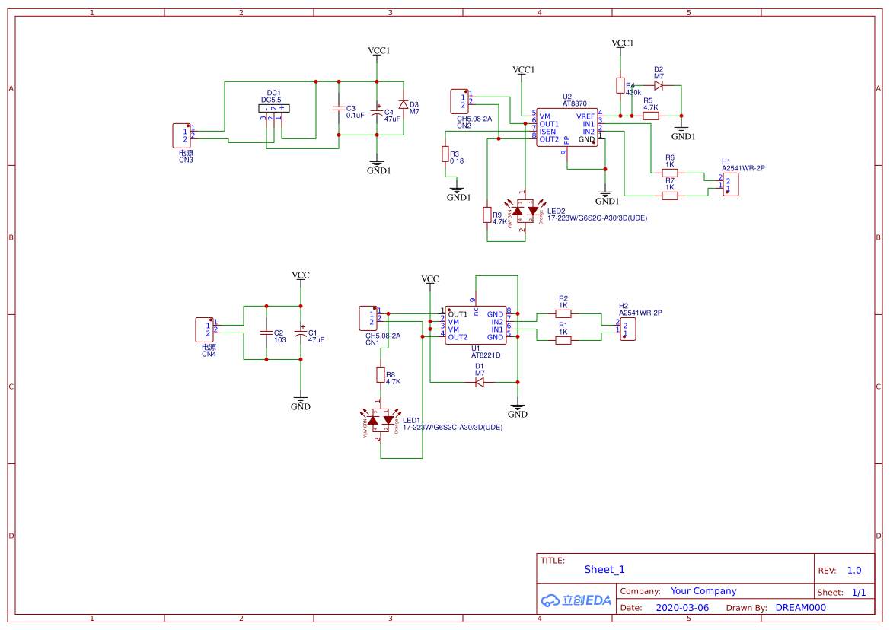Viewport: 890px width, 630px height.
Task: Pick the R2 1K resistor symbol
Action: (563, 313)
